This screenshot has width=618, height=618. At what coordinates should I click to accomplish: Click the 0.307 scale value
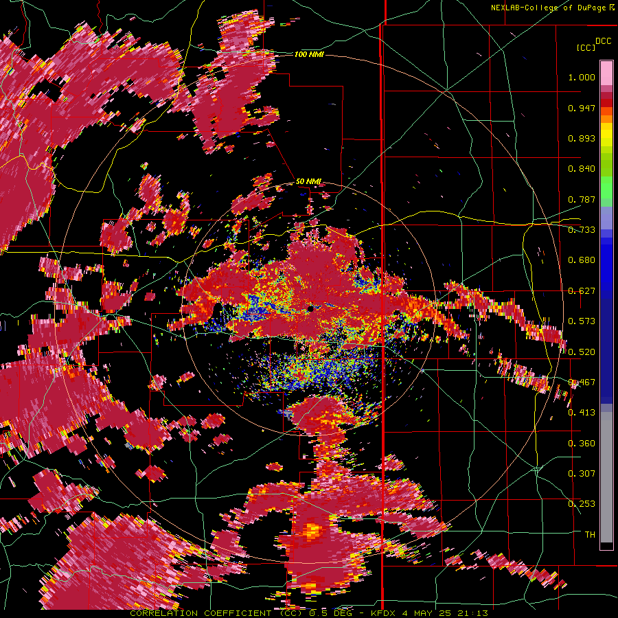pos(582,474)
